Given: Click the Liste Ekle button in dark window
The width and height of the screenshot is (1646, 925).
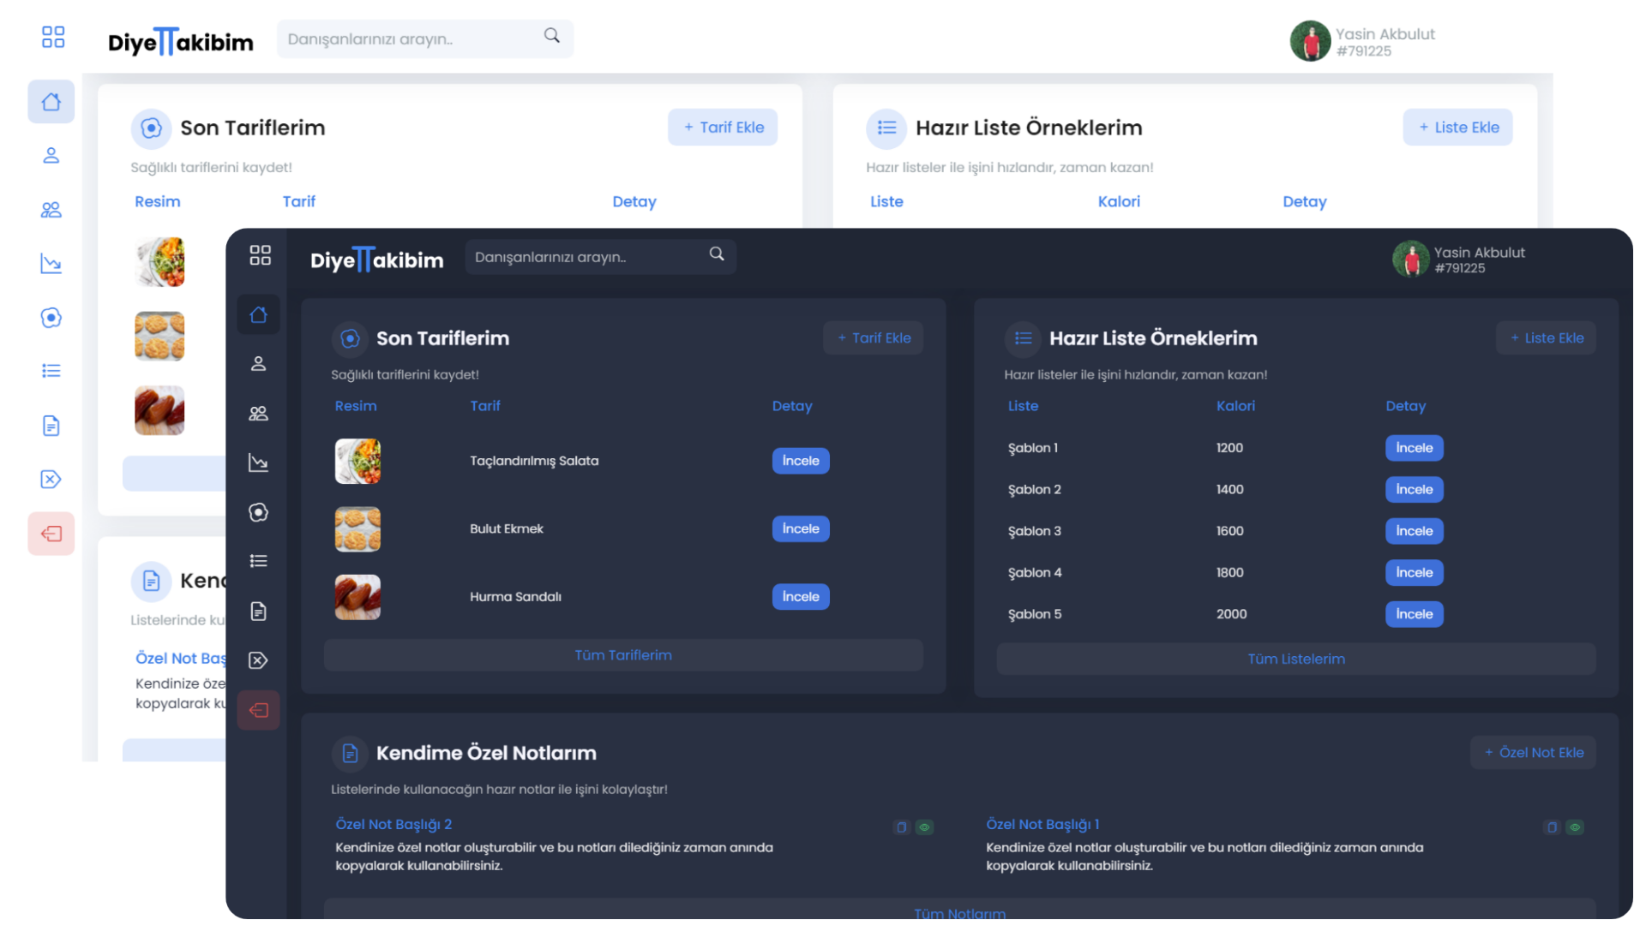Looking at the screenshot, I should [1547, 338].
